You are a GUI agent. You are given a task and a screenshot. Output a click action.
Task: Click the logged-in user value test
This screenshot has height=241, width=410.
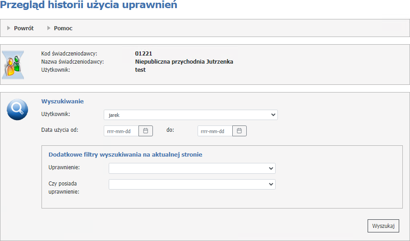click(140, 70)
